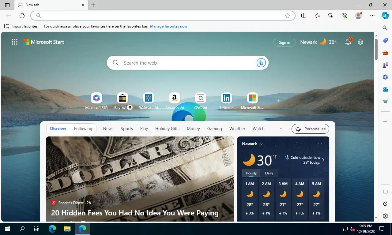
Task: Add a new quick link with plus
Action: pyautogui.click(x=278, y=101)
